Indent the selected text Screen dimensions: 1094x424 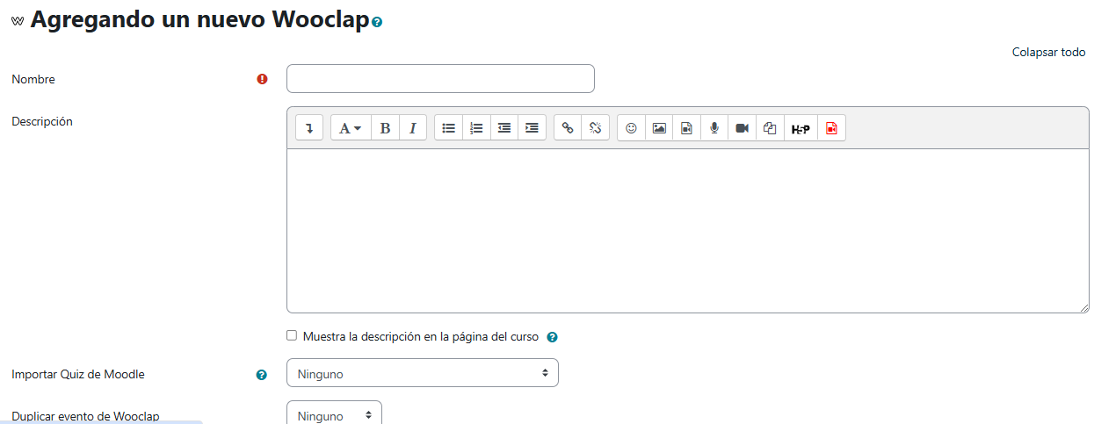pos(532,128)
